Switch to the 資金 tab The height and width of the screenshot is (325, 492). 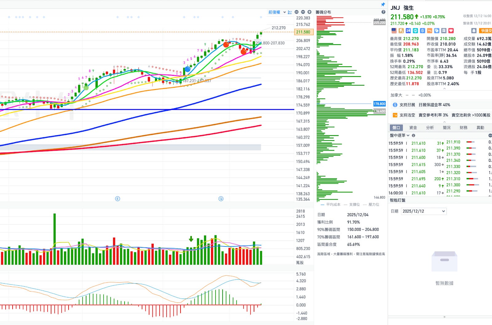[413, 128]
